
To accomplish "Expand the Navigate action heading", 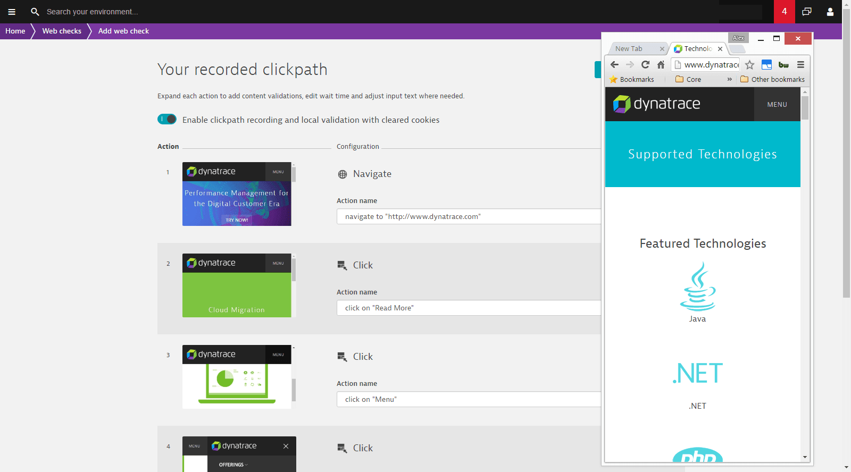I will point(372,174).
